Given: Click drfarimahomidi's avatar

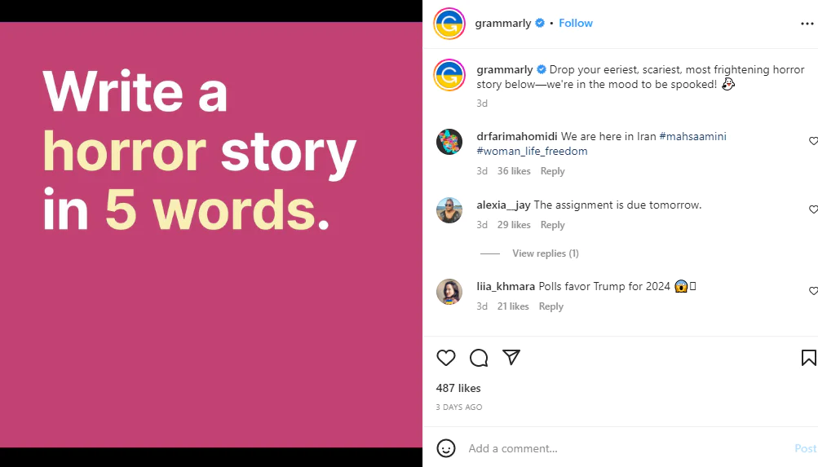Looking at the screenshot, I should point(449,142).
